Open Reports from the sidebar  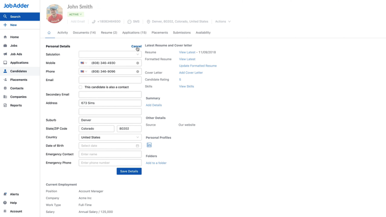click(16, 105)
